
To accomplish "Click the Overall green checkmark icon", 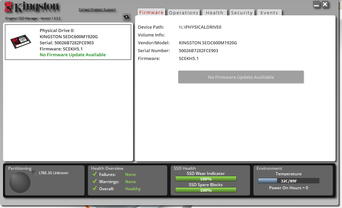I will click(95, 189).
